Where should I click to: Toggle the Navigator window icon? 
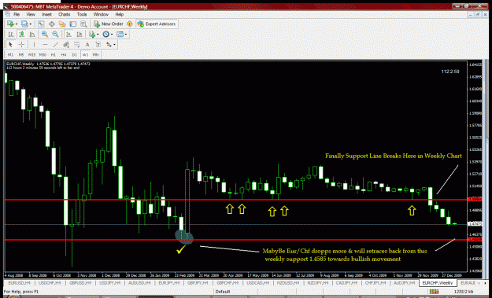coord(62,24)
